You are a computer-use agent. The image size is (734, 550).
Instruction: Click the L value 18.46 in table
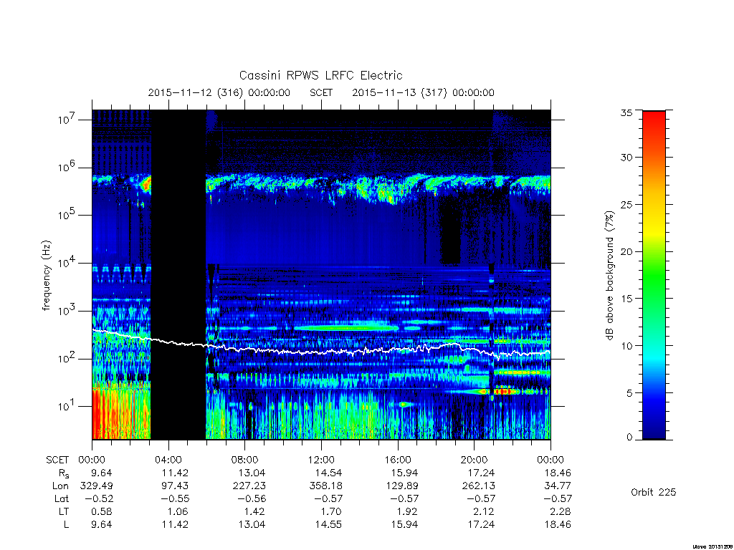point(558,525)
